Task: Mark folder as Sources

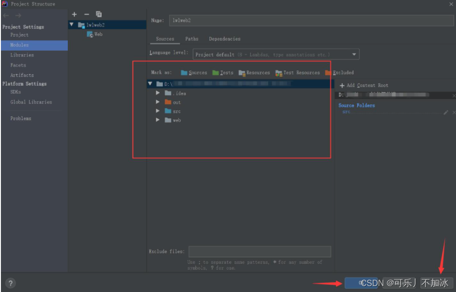Action: coord(194,73)
